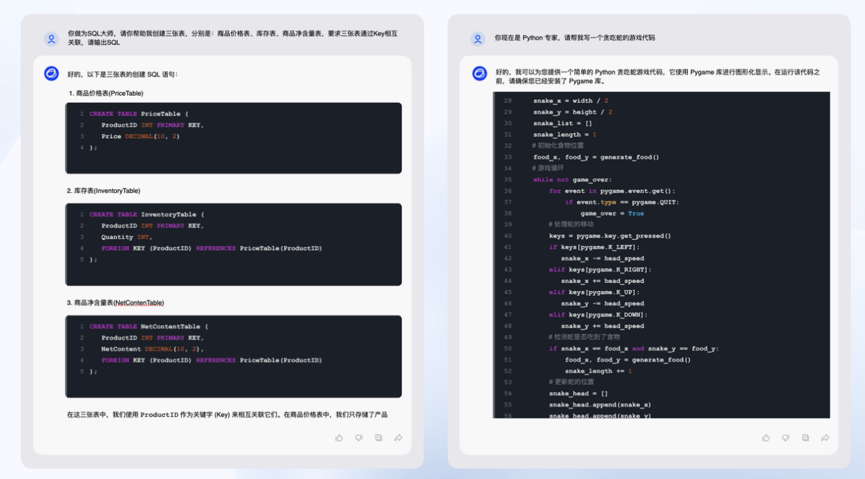
Task: Copy the Python snake game answer
Action: click(806, 438)
